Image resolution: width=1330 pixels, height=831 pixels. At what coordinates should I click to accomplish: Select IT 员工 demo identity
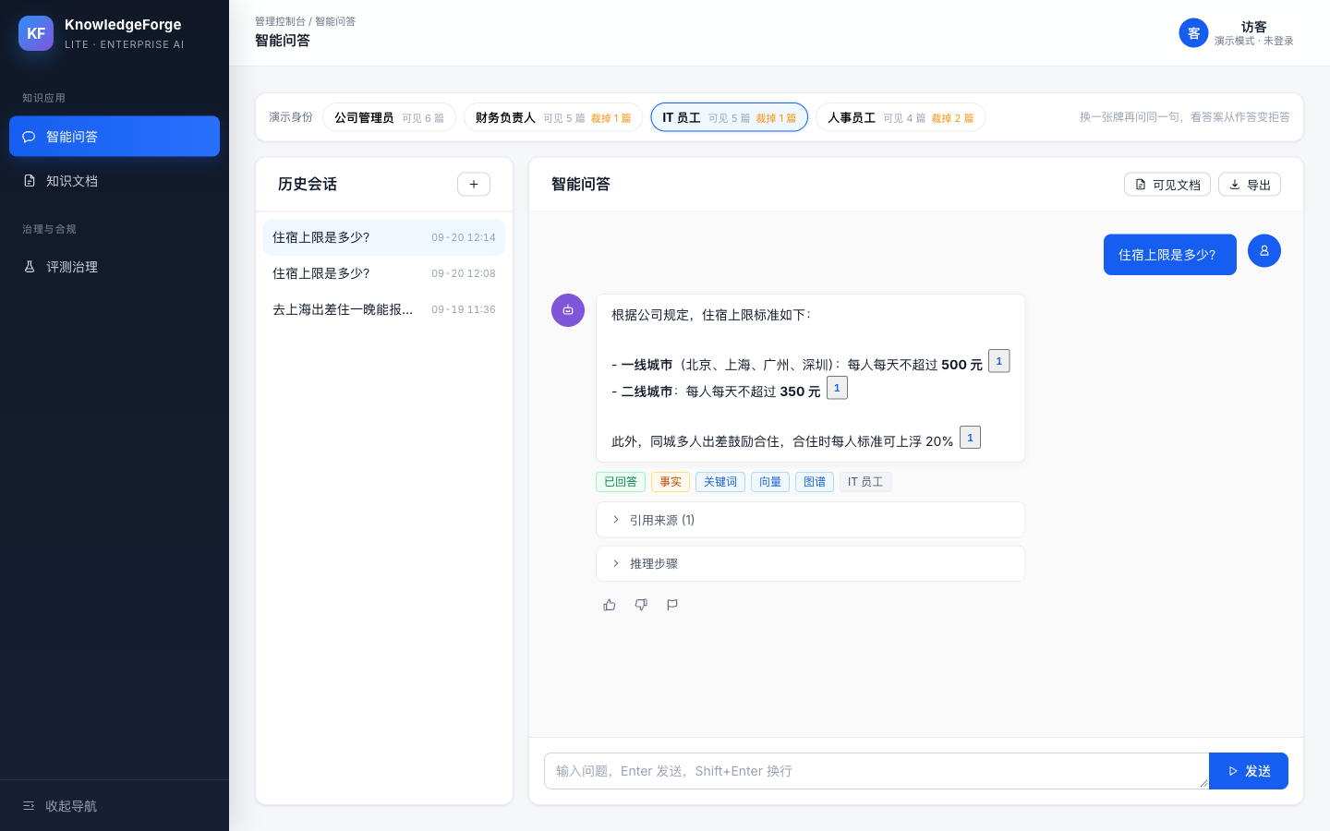(730, 117)
